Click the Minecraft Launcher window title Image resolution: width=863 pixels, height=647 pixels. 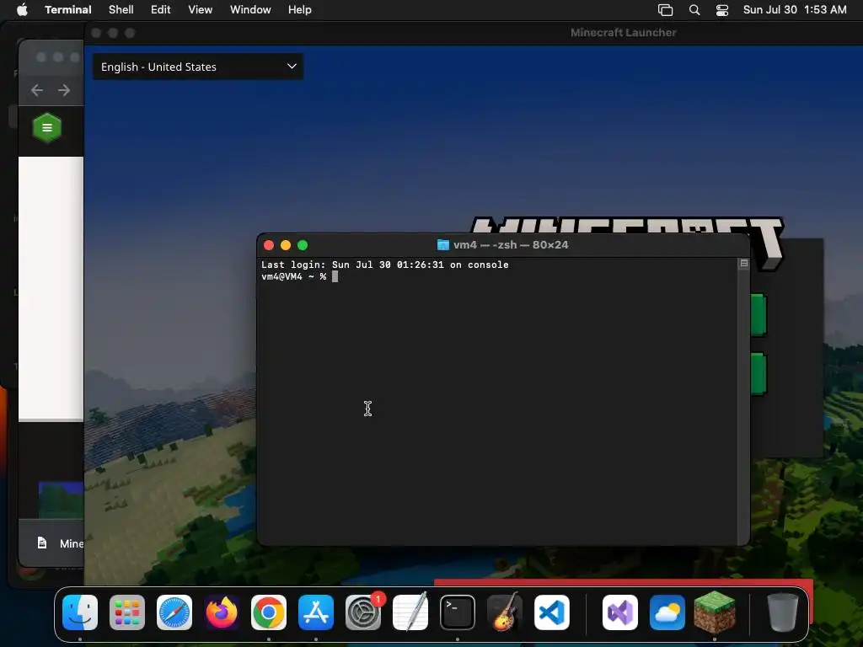click(x=624, y=33)
